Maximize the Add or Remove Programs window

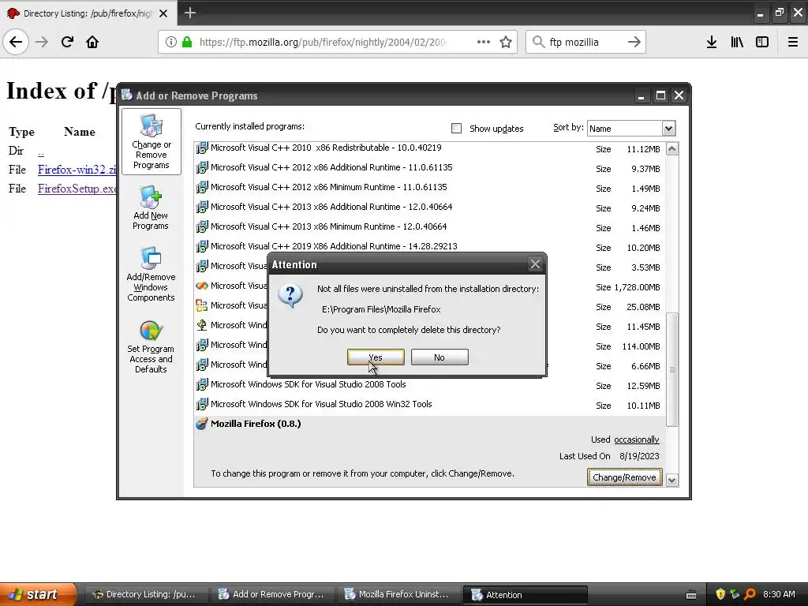pos(660,95)
